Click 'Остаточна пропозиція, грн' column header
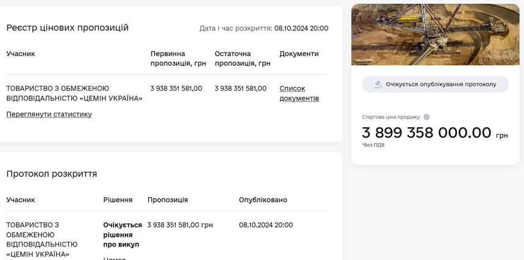The height and width of the screenshot is (260, 524). (242, 58)
